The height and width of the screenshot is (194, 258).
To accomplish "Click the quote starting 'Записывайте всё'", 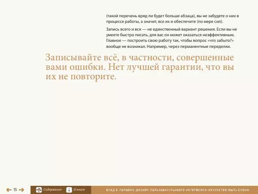I will click(139, 67).
